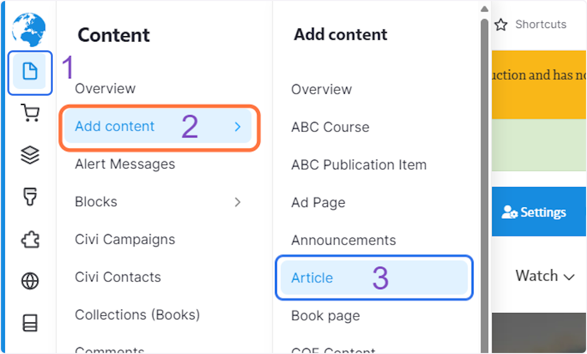Select the Settings gear-person icon
The width and height of the screenshot is (587, 354).
[510, 211]
